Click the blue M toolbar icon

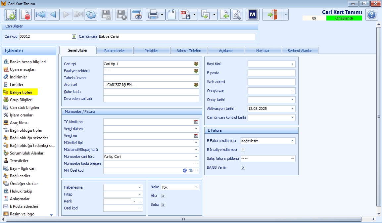(253, 15)
